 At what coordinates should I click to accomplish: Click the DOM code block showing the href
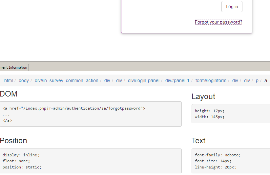[91, 114]
